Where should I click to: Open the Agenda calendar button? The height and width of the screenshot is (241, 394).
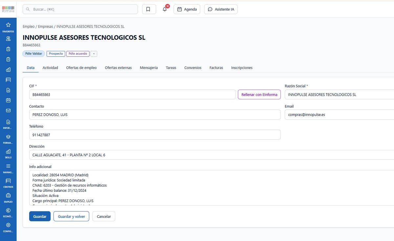(x=187, y=9)
